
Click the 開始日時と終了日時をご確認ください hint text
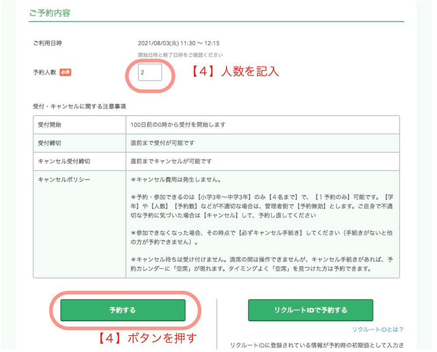pyautogui.click(x=180, y=55)
